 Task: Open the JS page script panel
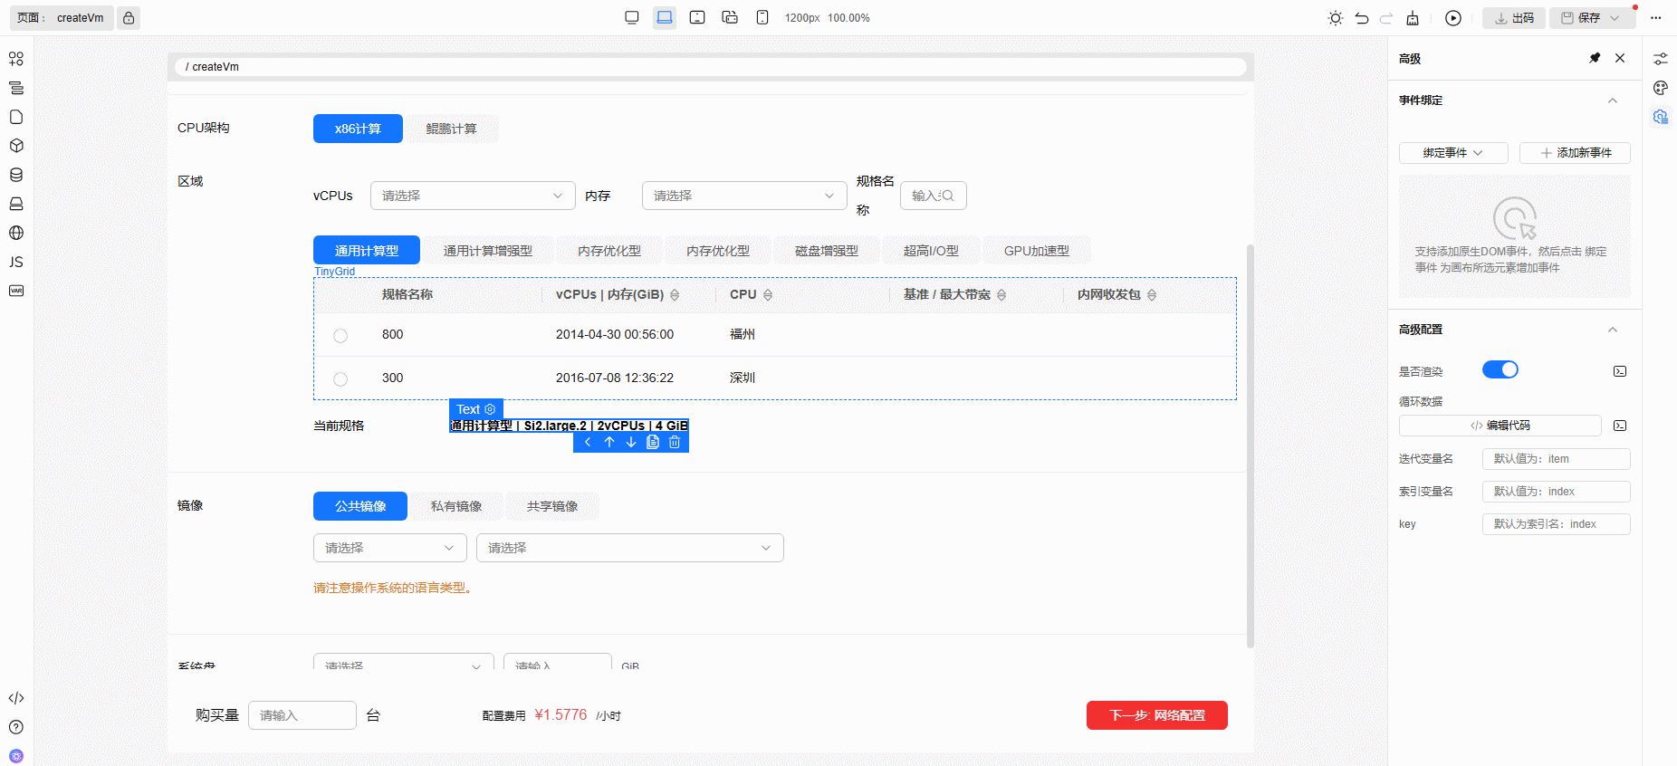[16, 262]
